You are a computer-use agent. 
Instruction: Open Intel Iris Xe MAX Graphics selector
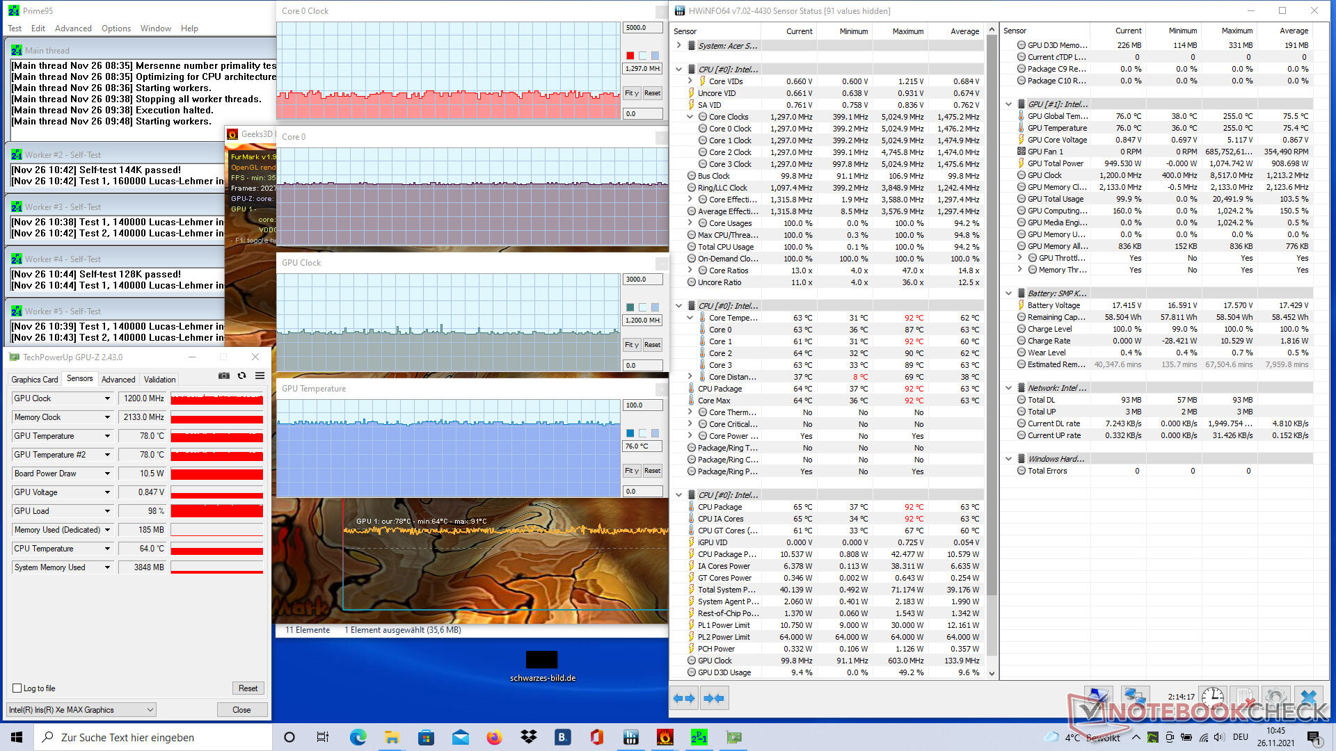coord(81,710)
